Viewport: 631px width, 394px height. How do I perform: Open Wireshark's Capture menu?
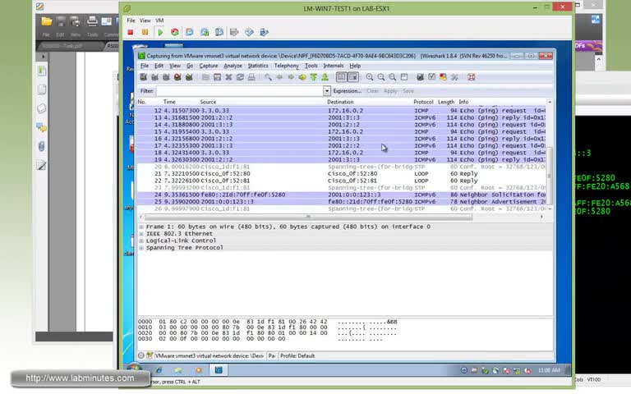pos(209,66)
